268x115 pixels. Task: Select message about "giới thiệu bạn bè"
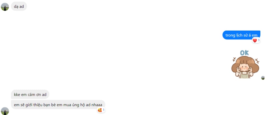tap(58, 105)
